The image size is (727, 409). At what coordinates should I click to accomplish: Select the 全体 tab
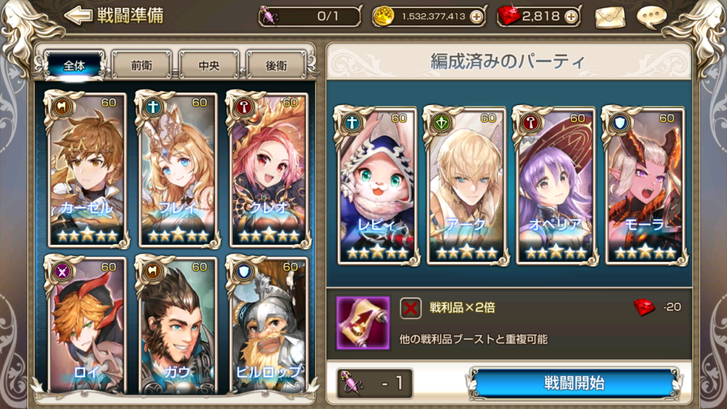pyautogui.click(x=74, y=65)
